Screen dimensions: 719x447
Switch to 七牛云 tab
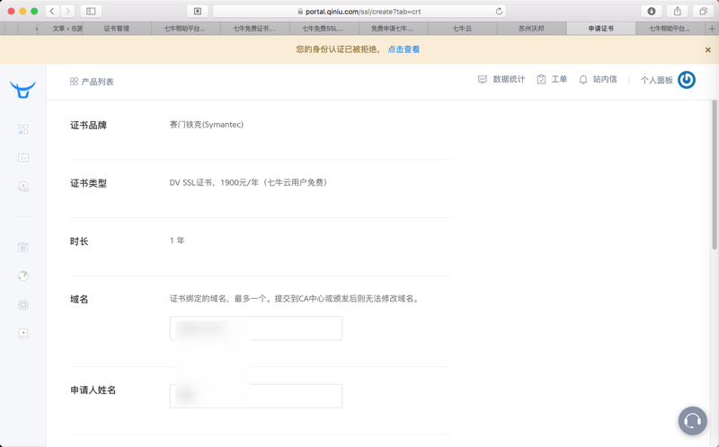click(462, 29)
